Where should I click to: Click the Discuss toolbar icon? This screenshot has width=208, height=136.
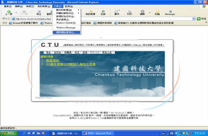click(x=157, y=12)
